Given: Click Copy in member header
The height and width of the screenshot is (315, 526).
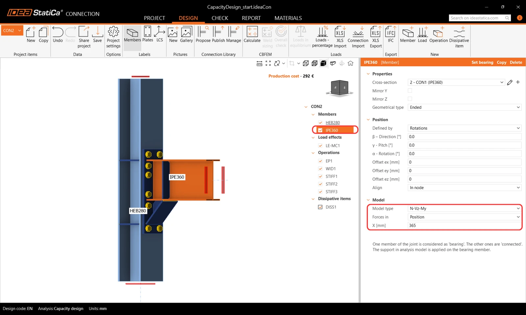Looking at the screenshot, I should 501,62.
